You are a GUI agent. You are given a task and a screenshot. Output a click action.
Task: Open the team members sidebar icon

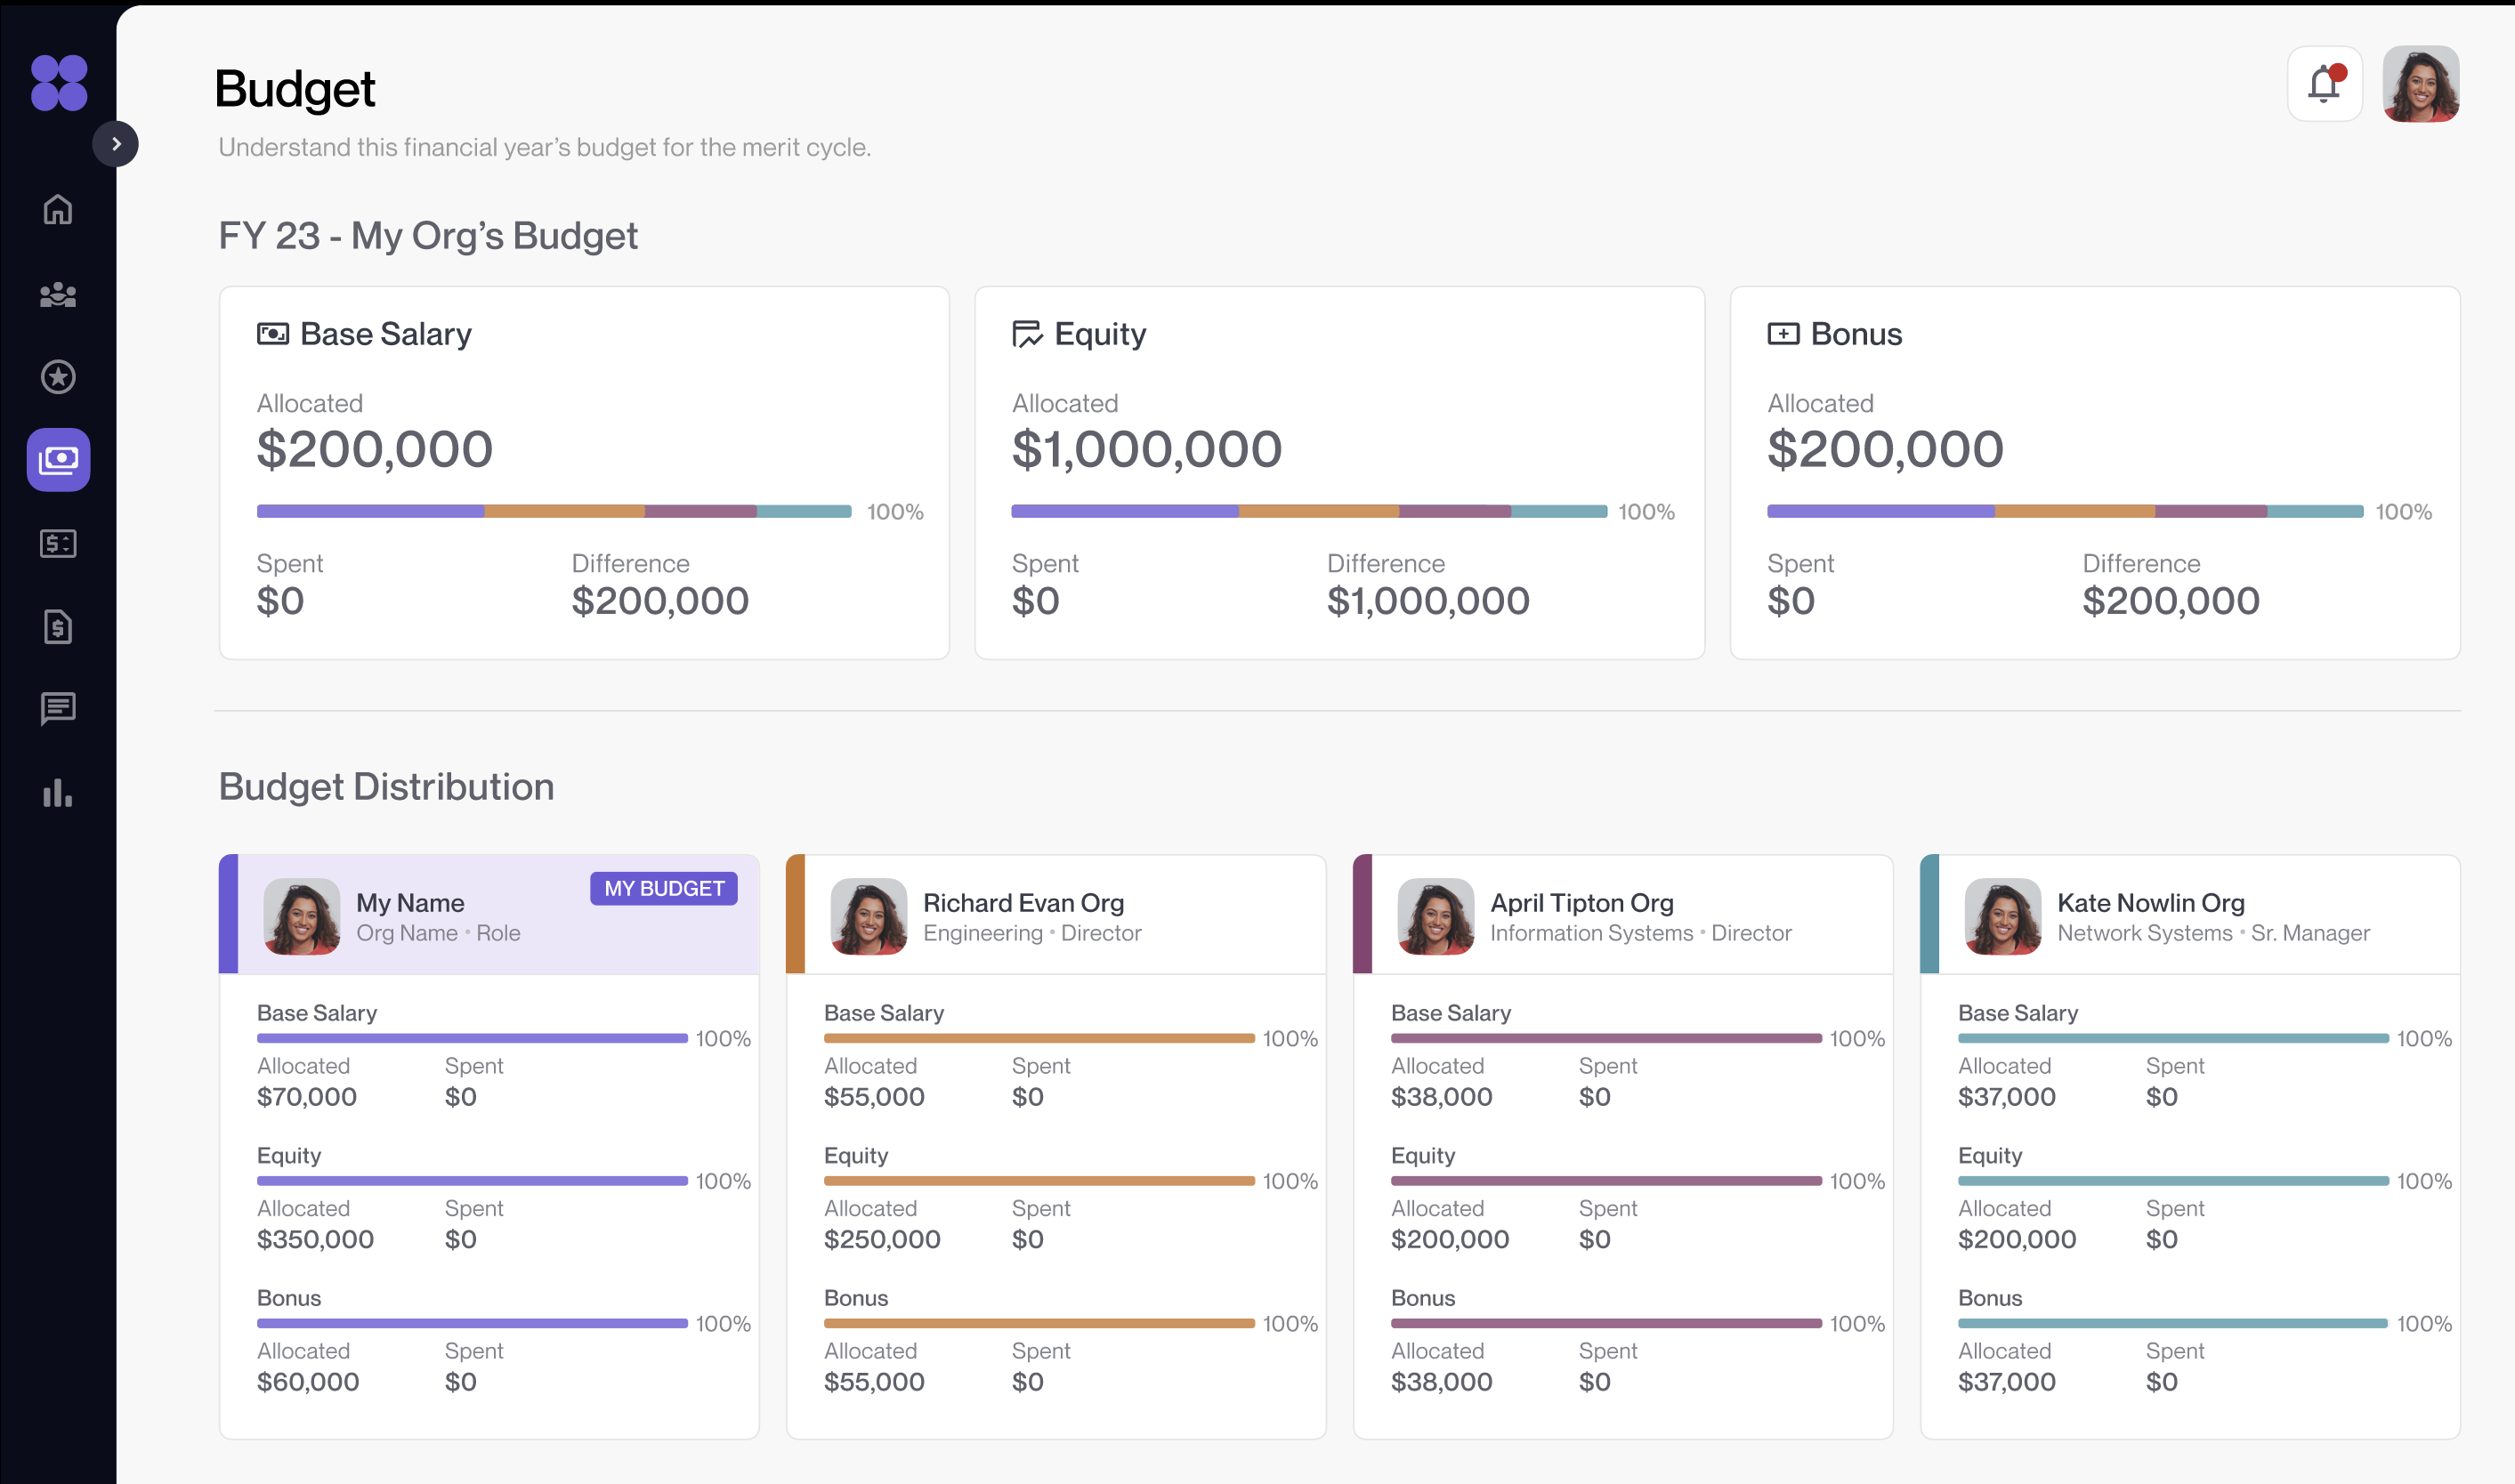tap(58, 295)
